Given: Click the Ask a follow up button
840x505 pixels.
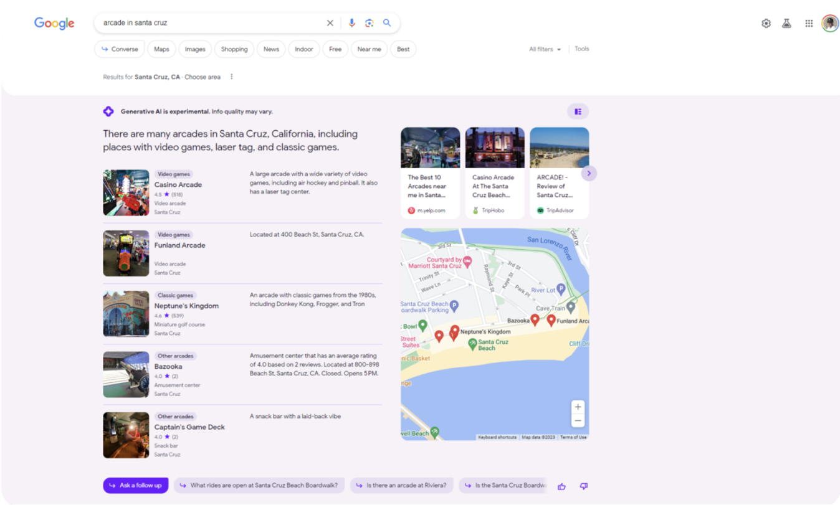Looking at the screenshot, I should (x=135, y=485).
